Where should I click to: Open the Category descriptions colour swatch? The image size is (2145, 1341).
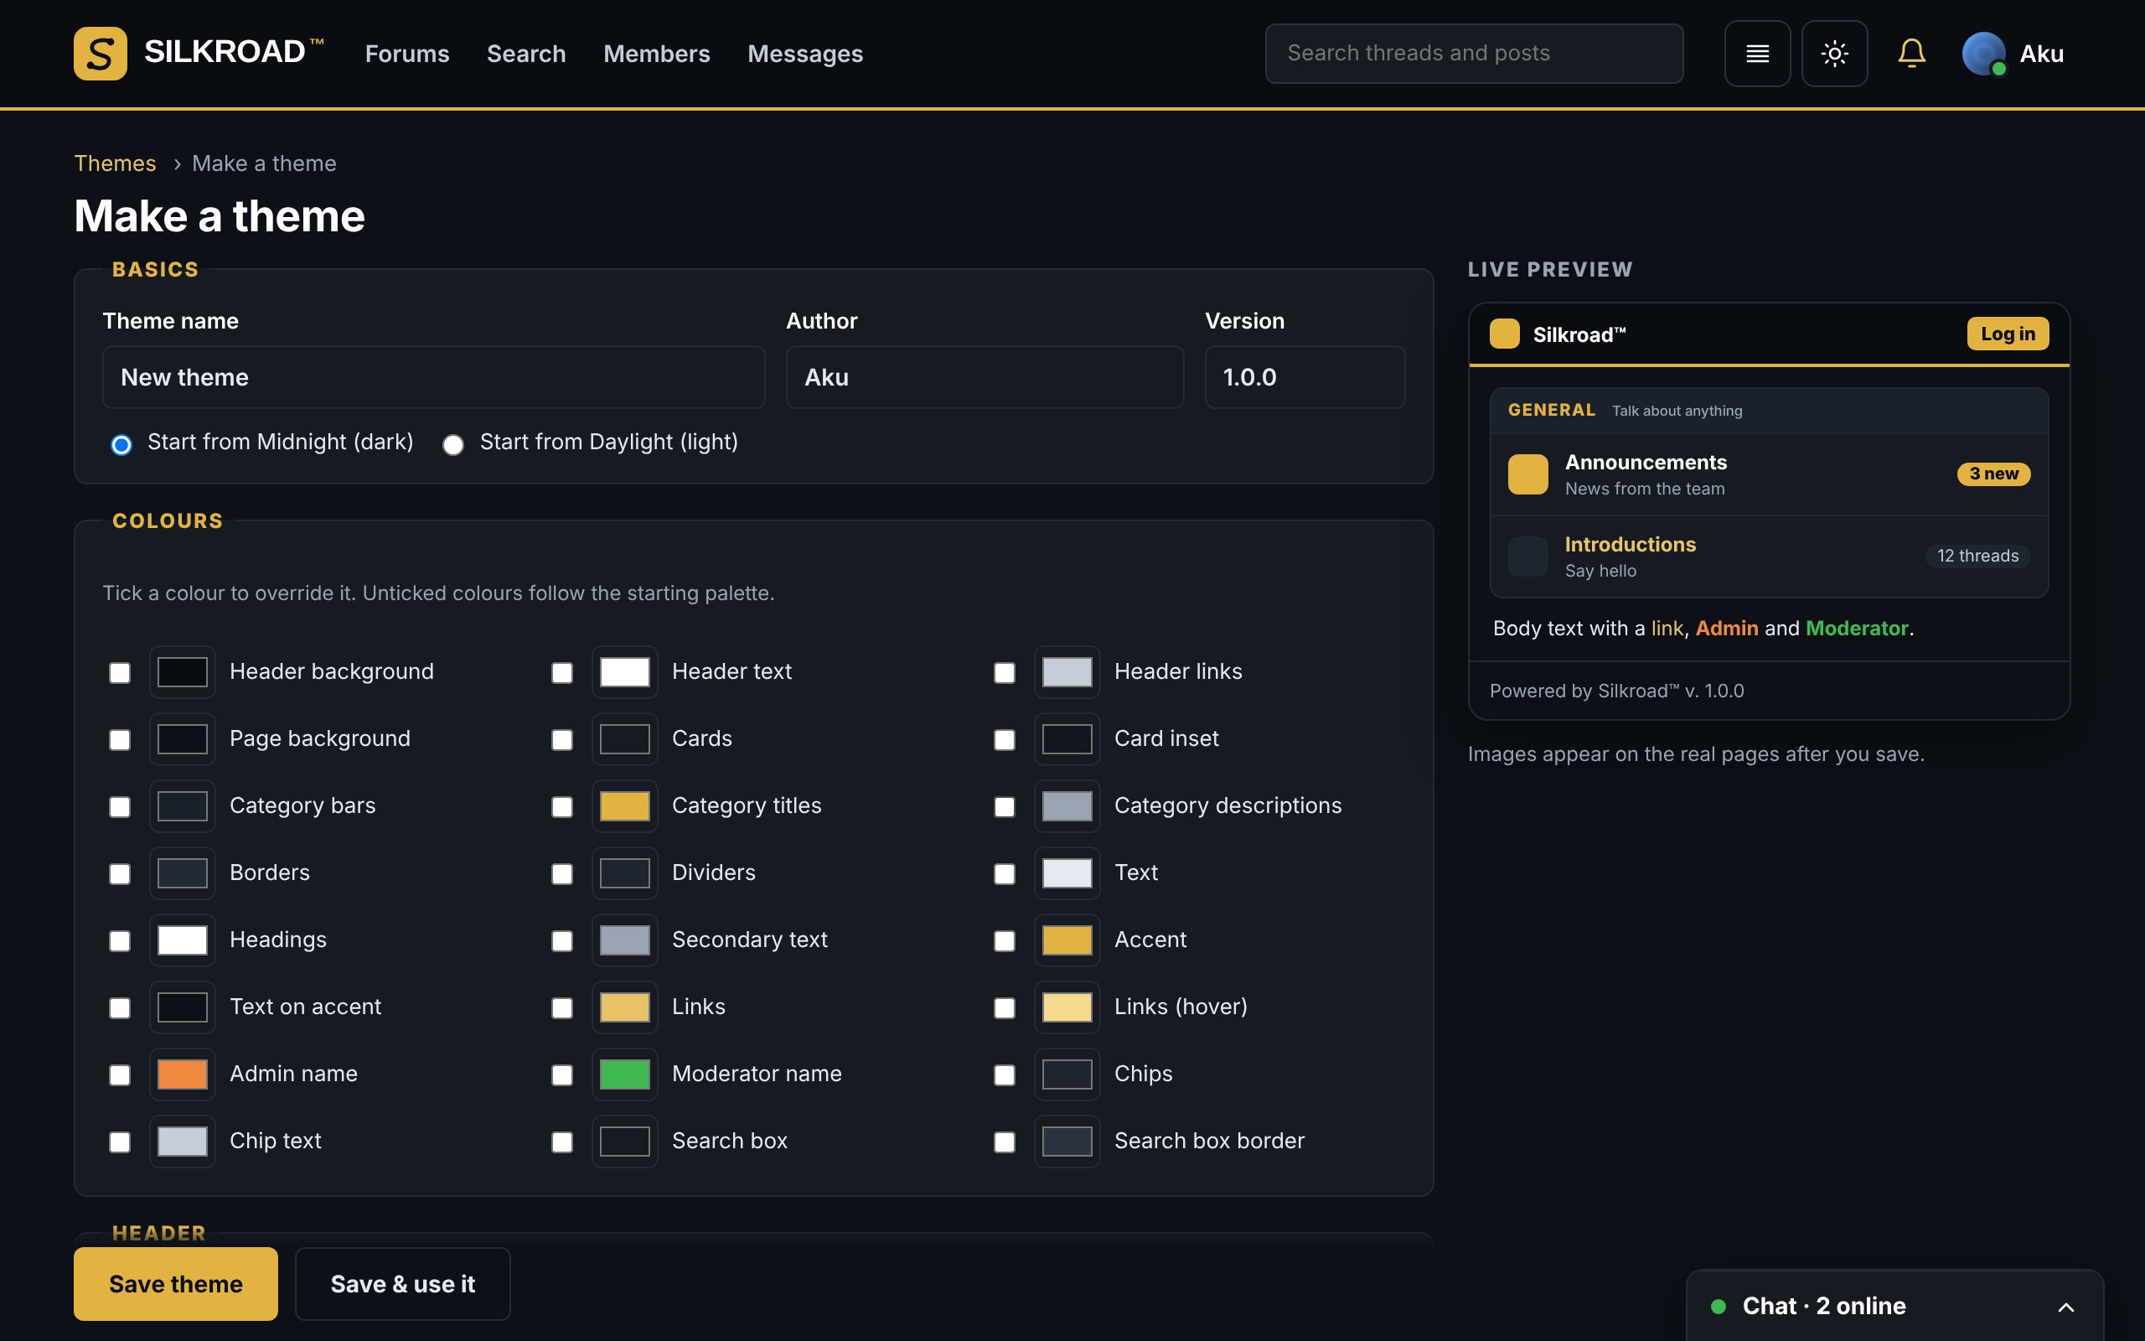pyautogui.click(x=1067, y=806)
